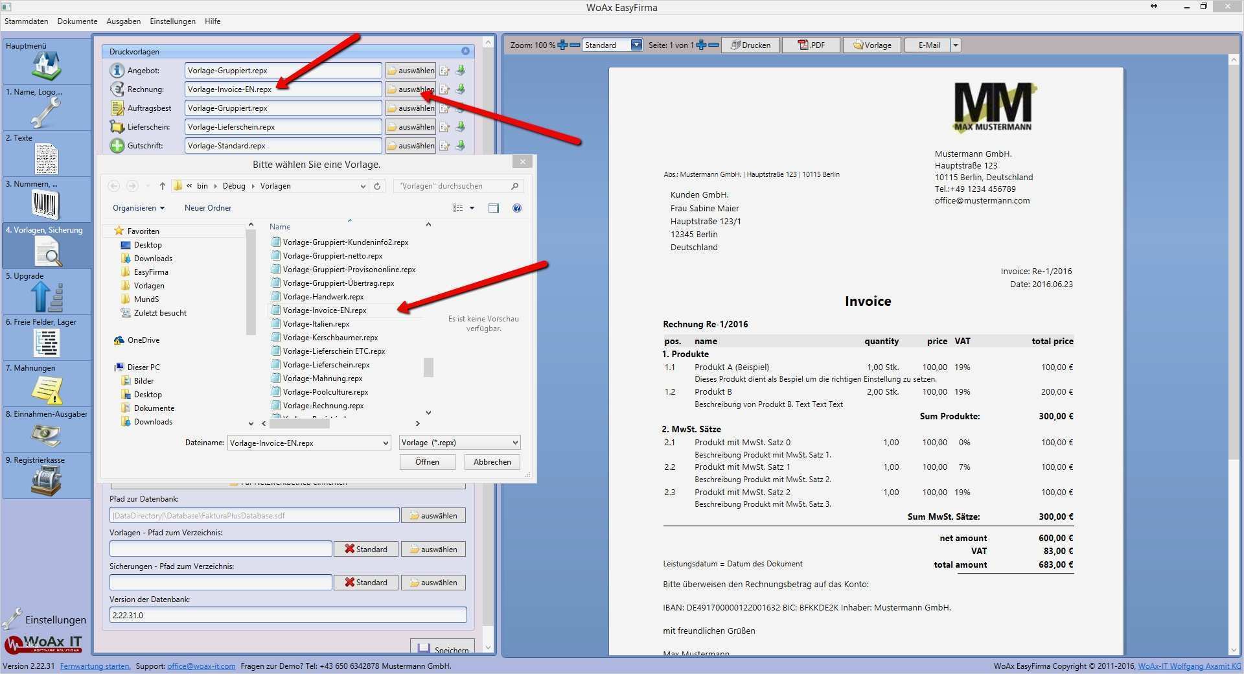Viewport: 1244px width, 674px height.
Task: Click auswählen for the Gutschrift template
Action: [x=411, y=146]
